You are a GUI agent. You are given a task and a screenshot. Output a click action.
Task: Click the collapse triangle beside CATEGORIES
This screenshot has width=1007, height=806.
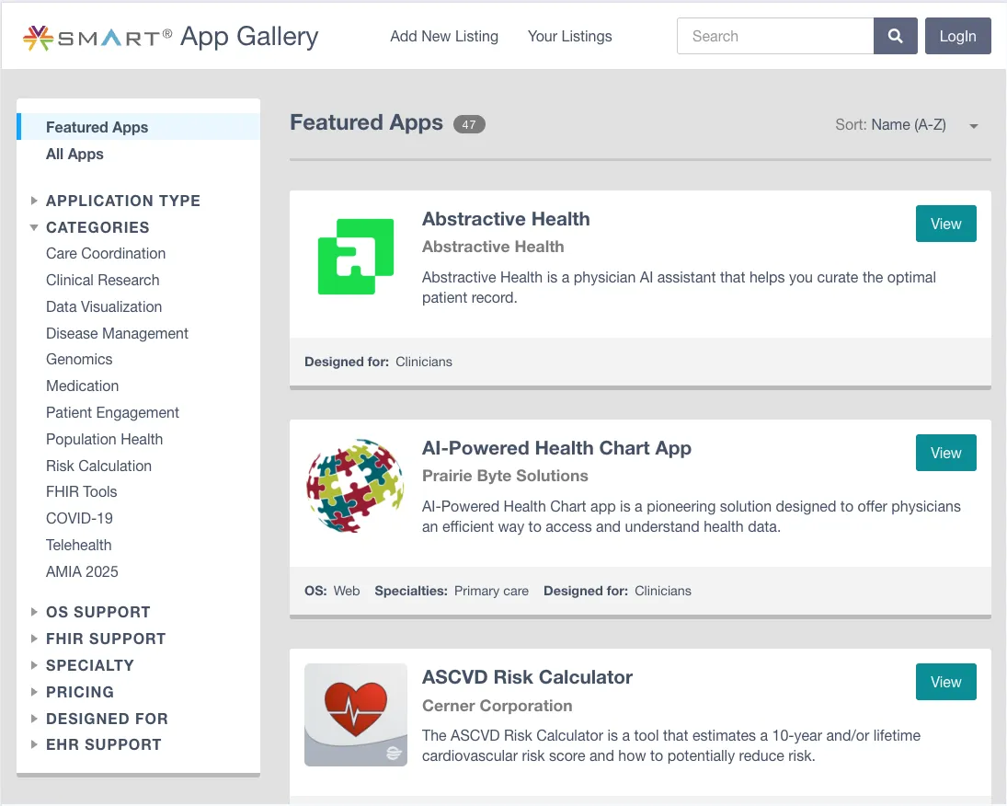point(34,227)
